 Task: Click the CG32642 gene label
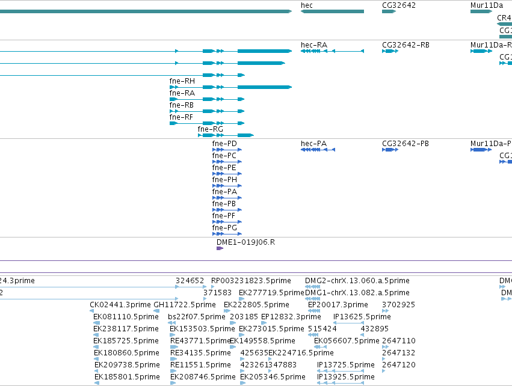[399, 5]
